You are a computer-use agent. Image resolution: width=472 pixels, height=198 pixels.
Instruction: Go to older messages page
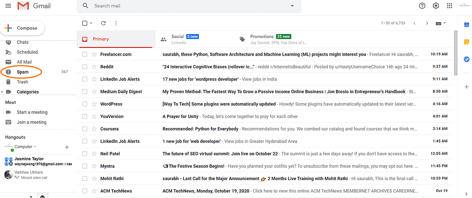point(427,23)
